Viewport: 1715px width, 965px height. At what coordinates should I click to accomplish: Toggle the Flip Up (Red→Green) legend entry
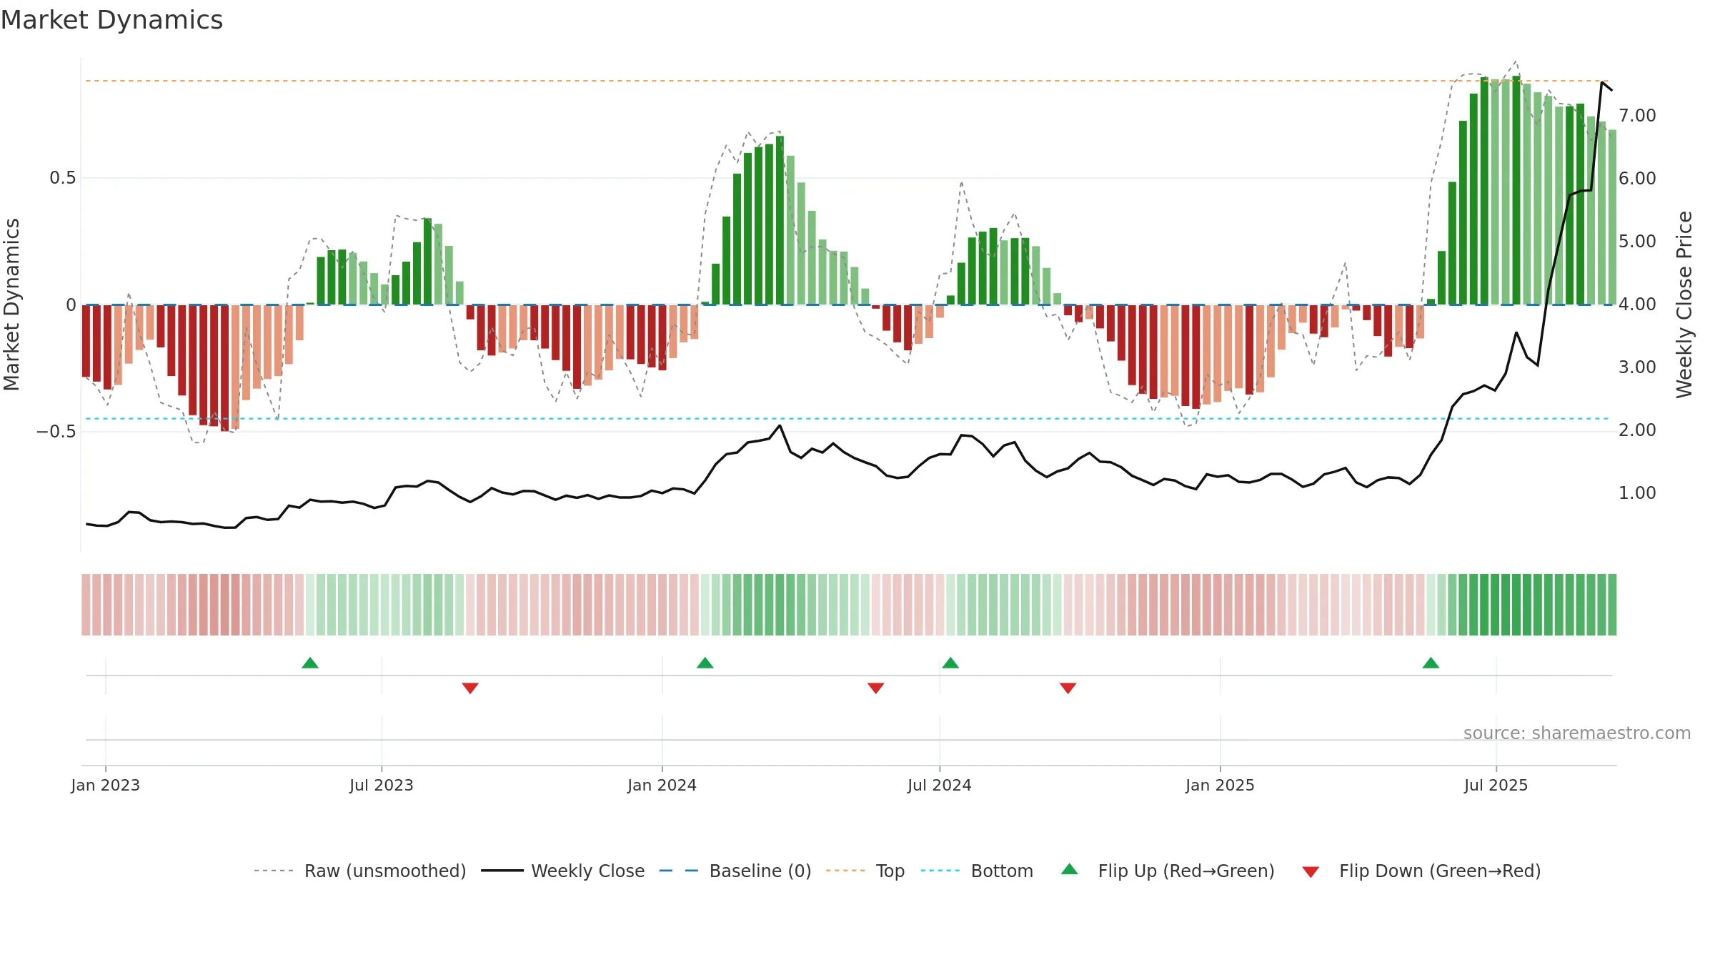point(1168,871)
